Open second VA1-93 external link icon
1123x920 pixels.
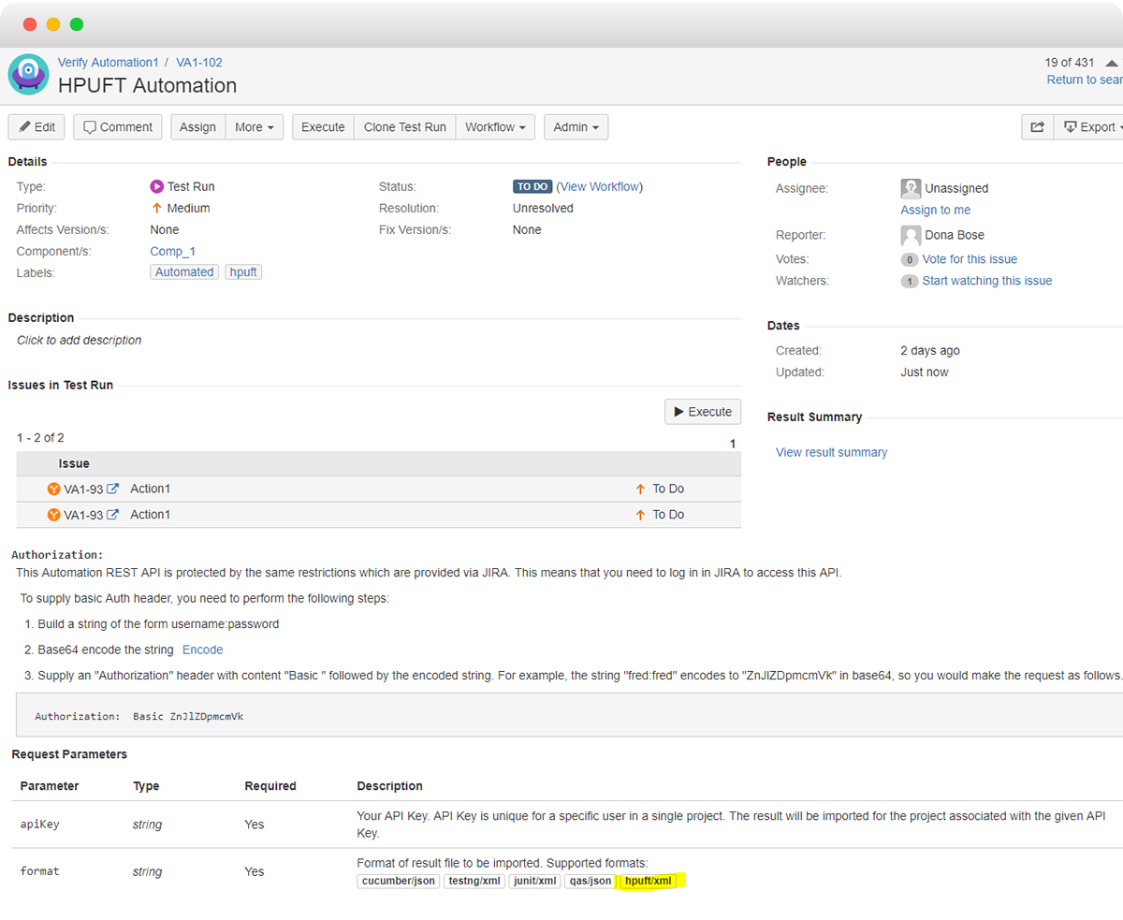(113, 515)
